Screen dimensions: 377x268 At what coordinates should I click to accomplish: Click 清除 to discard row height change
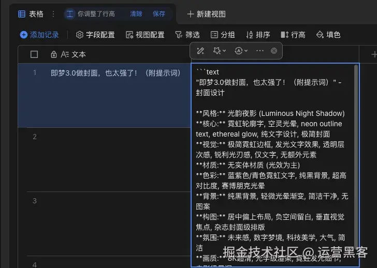point(136,14)
